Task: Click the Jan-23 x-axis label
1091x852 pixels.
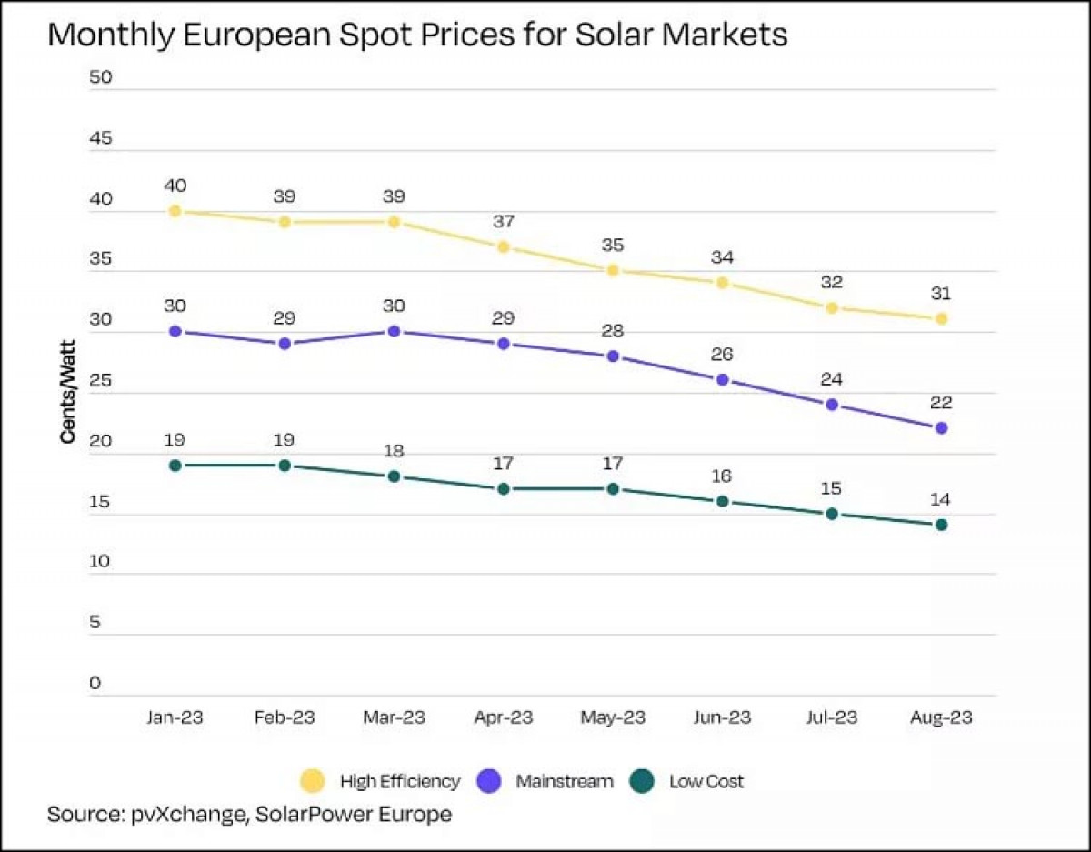Action: (x=175, y=717)
